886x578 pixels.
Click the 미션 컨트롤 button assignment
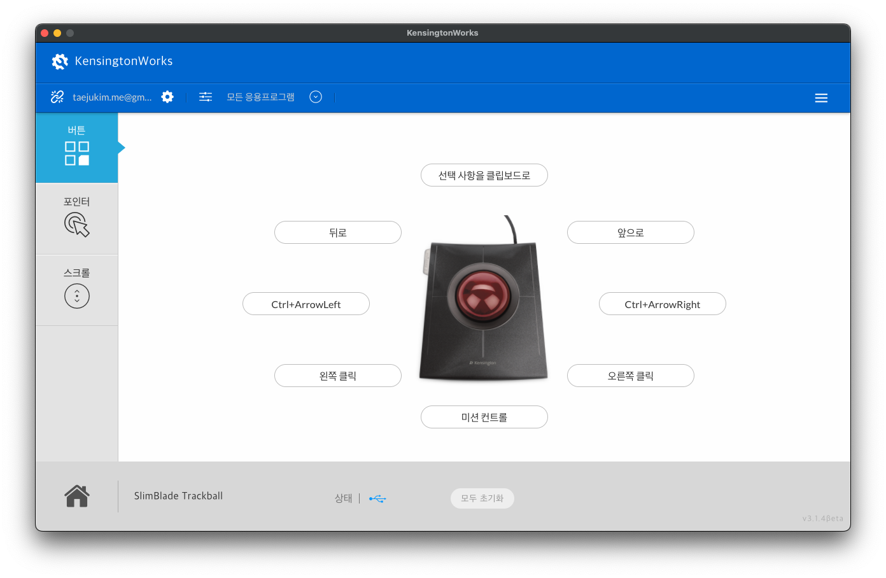484,417
